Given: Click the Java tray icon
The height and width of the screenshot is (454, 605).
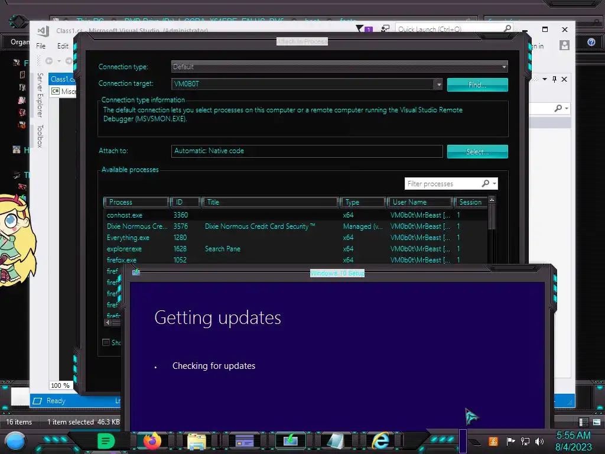Looking at the screenshot, I should 493,441.
